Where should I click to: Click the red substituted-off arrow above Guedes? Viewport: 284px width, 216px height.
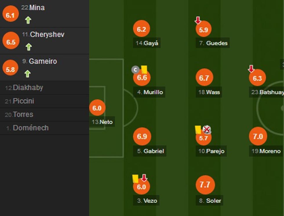(198, 21)
